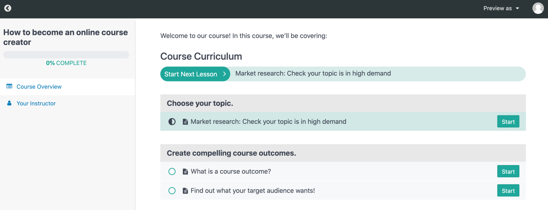Click the Welcome to our course text
Viewport: 548px width, 210px height.
coord(243,36)
